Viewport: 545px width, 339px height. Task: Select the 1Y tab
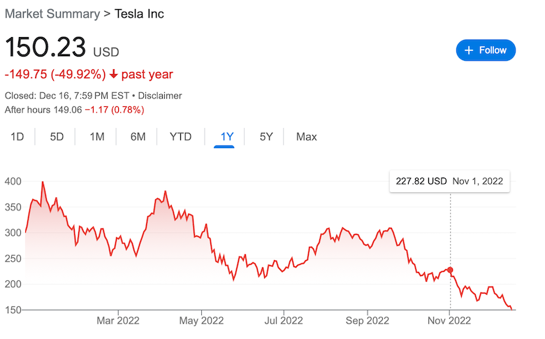tap(226, 137)
